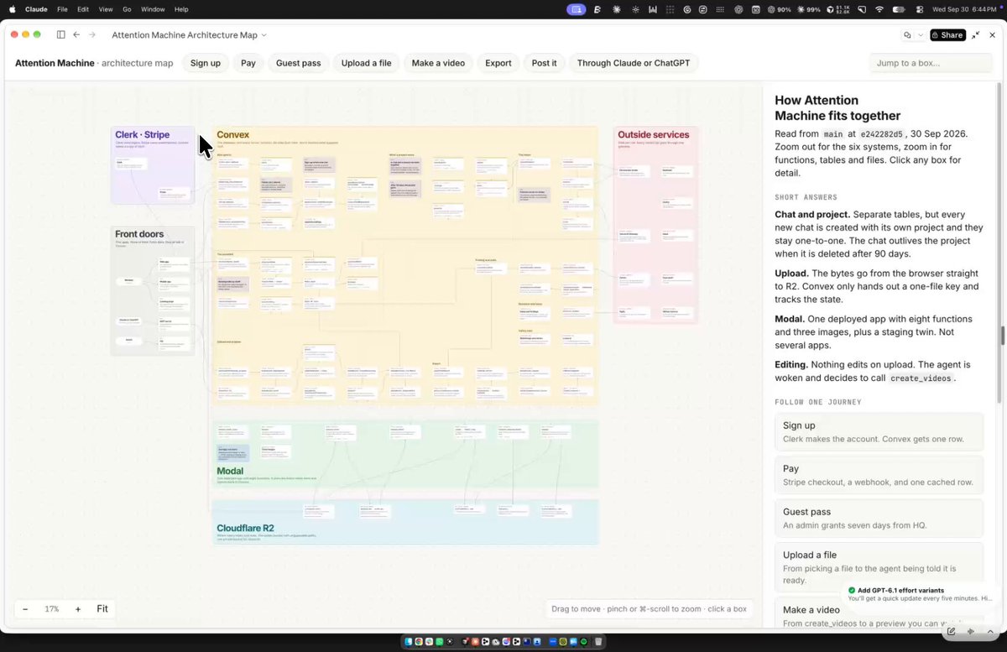Go back with the left arrow
Viewport: 1007px width, 652px height.
76,35
